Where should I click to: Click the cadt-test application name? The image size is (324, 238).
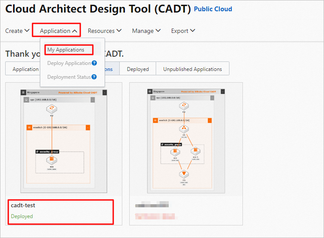point(23,206)
